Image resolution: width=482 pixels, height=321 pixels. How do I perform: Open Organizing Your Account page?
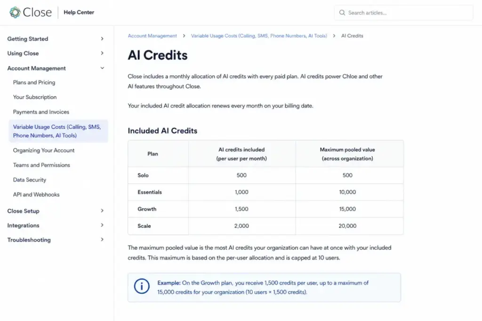tap(44, 150)
